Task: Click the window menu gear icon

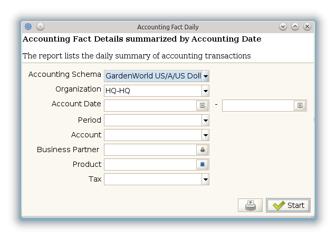Action: point(28,27)
